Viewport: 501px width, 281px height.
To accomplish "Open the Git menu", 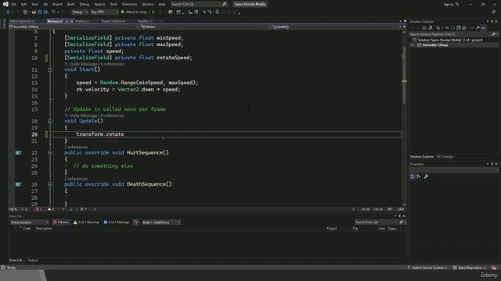I will [x=45, y=4].
